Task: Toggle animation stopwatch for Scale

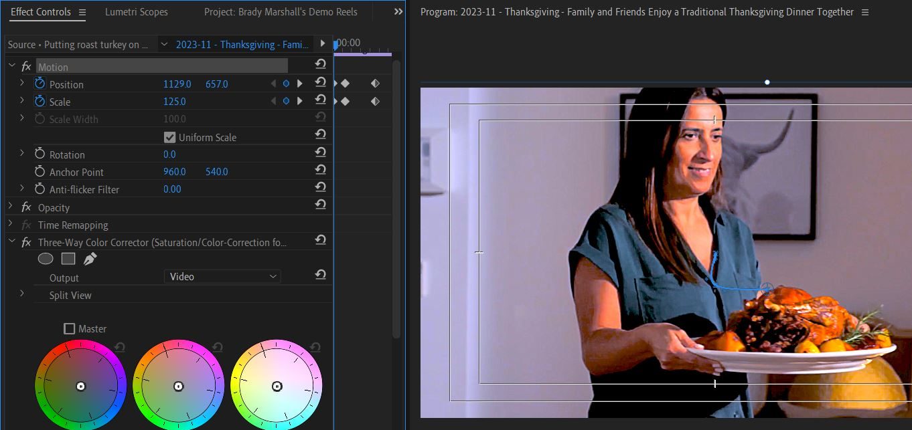Action: (40, 101)
